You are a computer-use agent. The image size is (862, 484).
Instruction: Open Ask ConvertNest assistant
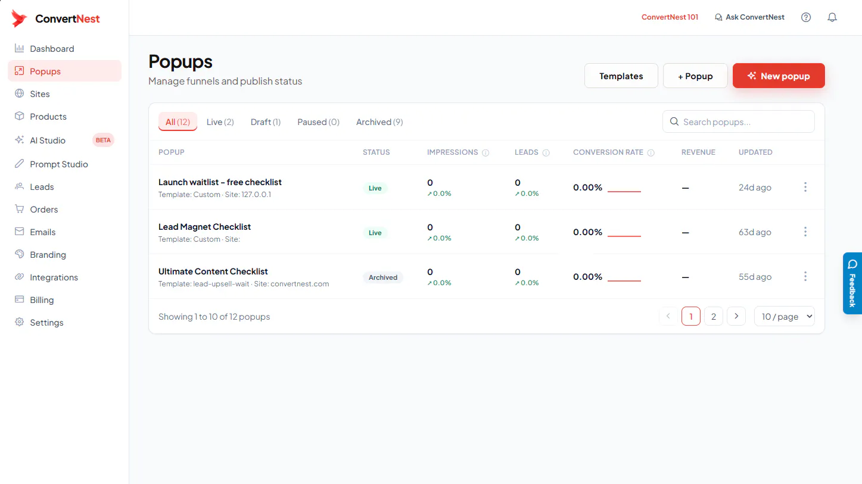coord(749,17)
